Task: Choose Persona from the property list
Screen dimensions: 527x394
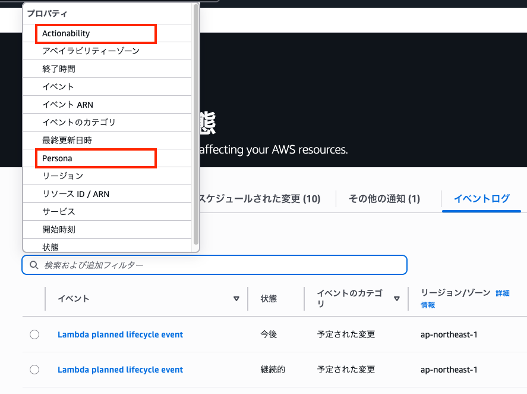Action: tap(57, 158)
